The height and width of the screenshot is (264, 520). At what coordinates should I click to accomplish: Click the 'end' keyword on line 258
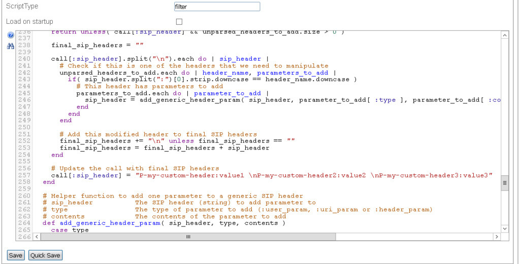49,182
